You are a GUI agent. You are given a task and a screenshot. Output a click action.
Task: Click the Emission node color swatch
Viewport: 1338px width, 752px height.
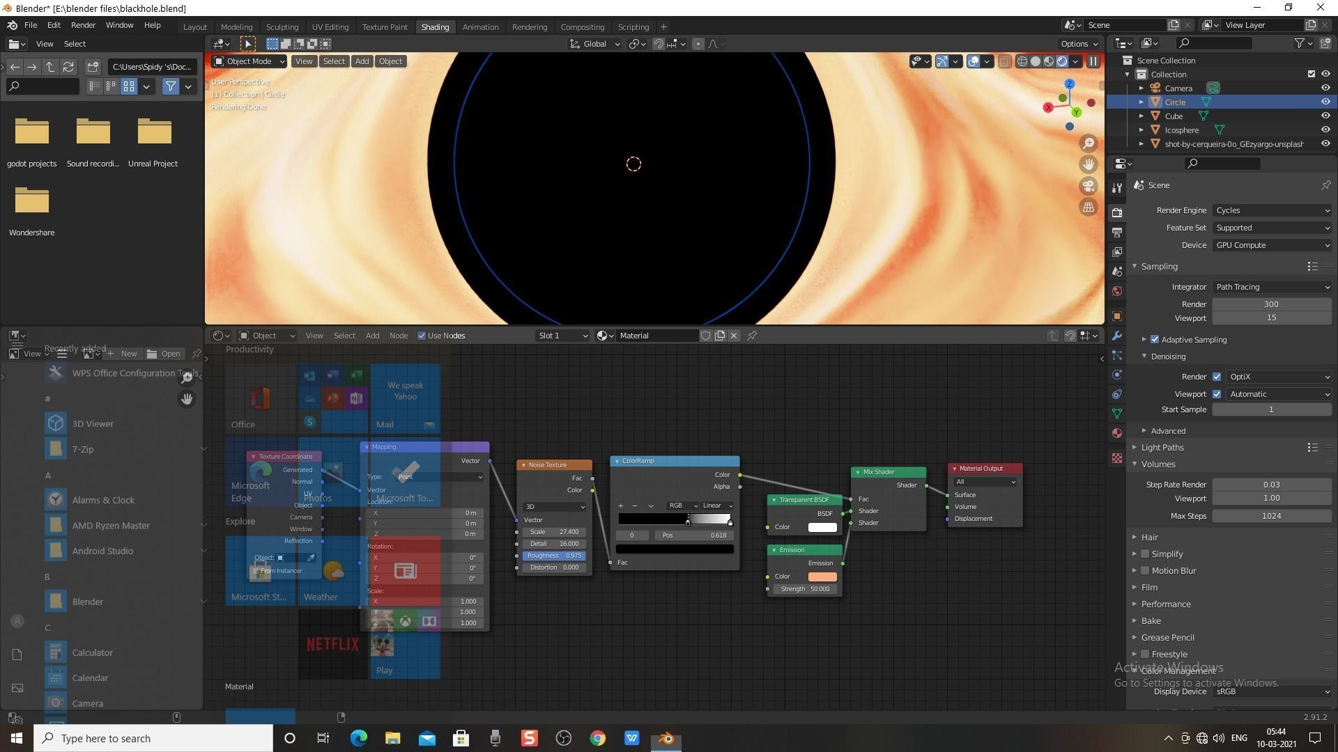(822, 577)
